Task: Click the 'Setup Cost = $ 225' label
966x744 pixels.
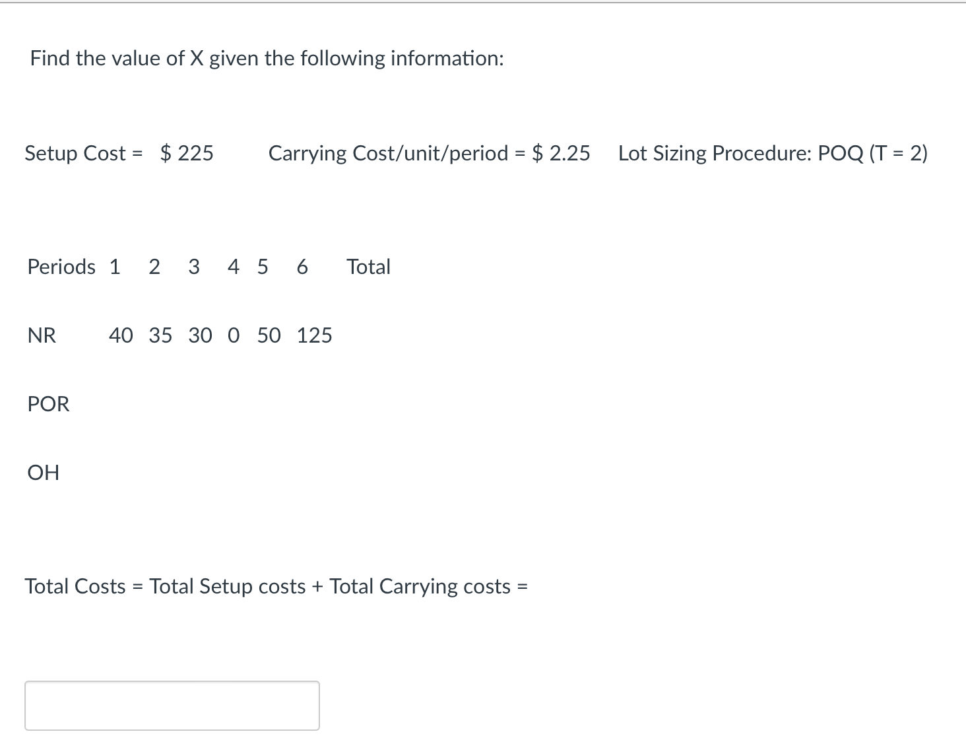Action: click(x=119, y=153)
